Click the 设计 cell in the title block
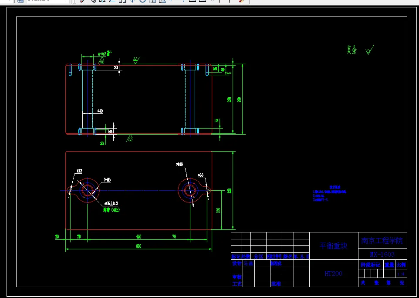This screenshot has height=298, width=419. coord(237,263)
